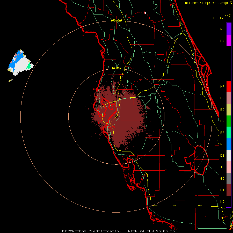Select the GR salmon legend swatch
The image size is (233, 233).
tap(229, 98)
